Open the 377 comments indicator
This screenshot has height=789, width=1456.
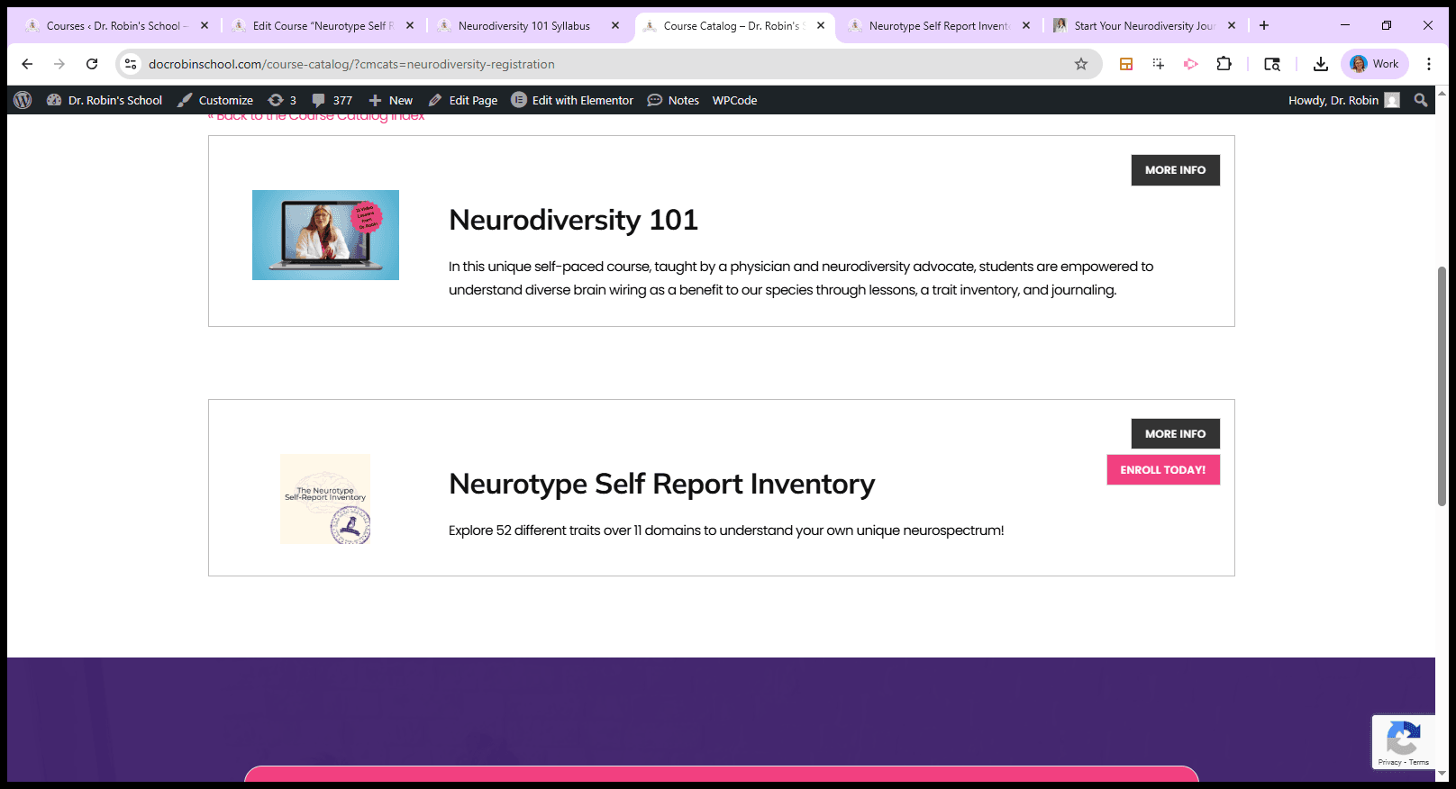click(x=332, y=100)
